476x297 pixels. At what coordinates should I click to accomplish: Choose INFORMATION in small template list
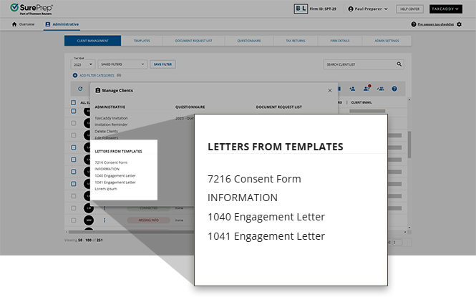click(107, 169)
